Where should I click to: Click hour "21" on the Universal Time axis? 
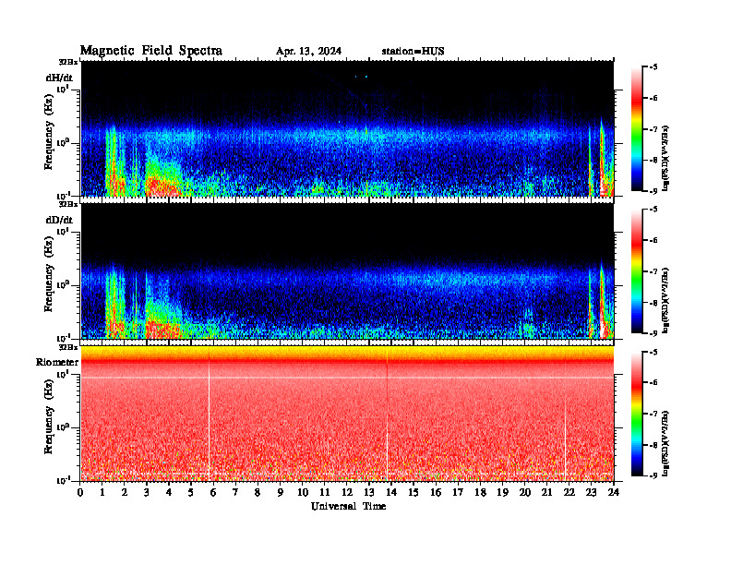[x=546, y=492]
